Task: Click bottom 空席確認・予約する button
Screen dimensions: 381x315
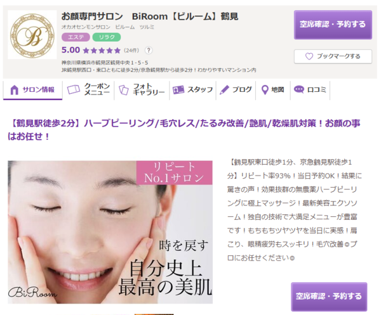Action: 329,297
